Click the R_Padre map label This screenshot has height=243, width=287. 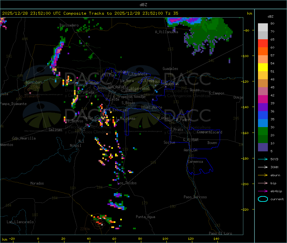tap(183, 120)
